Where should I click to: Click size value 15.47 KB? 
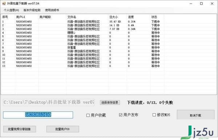pyautogui.click(x=115, y=22)
